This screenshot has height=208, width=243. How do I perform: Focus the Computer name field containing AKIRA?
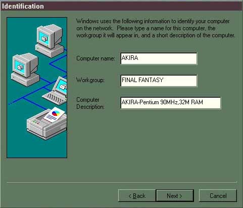159,58
